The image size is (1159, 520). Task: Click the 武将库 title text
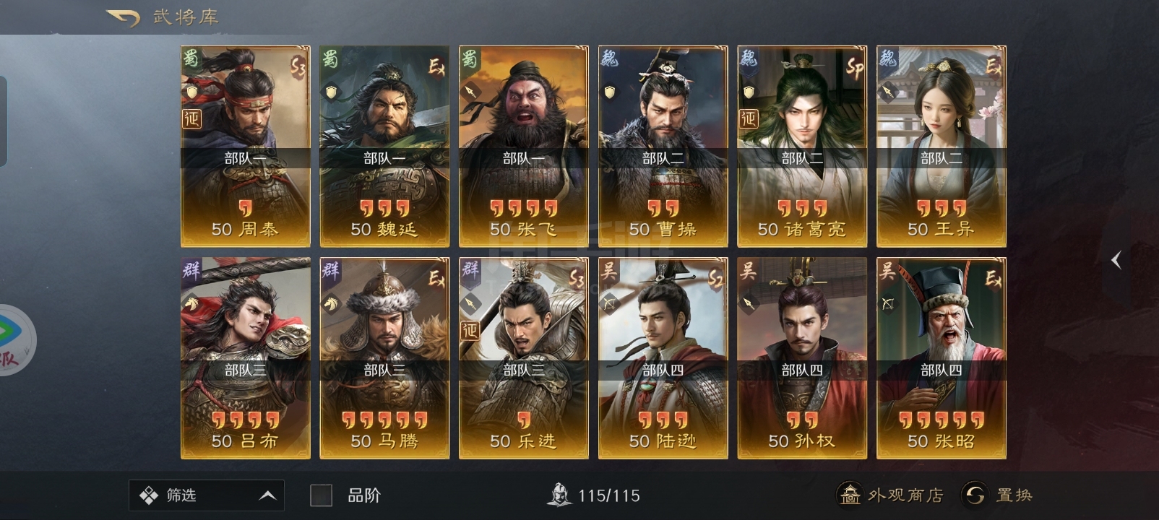[x=186, y=17]
